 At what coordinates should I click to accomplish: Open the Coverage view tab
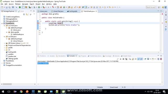coord(107,56)
